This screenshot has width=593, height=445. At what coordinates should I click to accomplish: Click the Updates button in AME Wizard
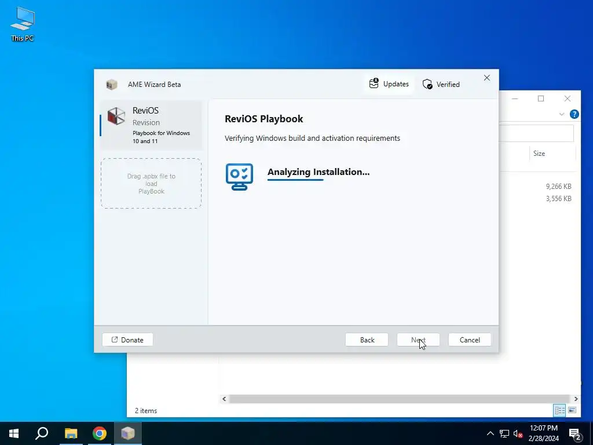point(389,84)
